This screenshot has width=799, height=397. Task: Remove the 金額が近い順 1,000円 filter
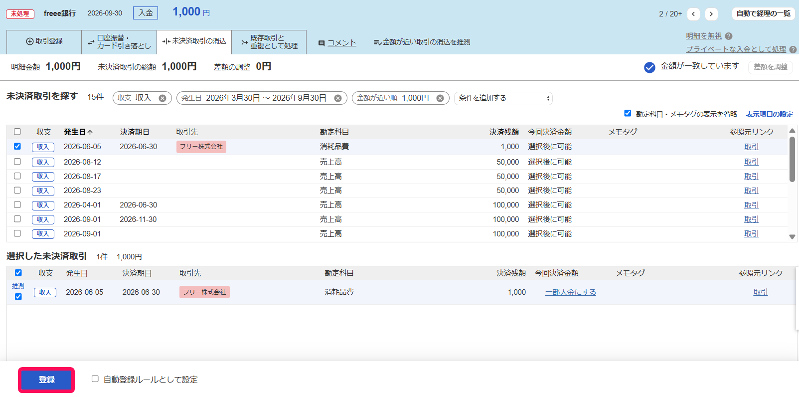pyautogui.click(x=440, y=98)
